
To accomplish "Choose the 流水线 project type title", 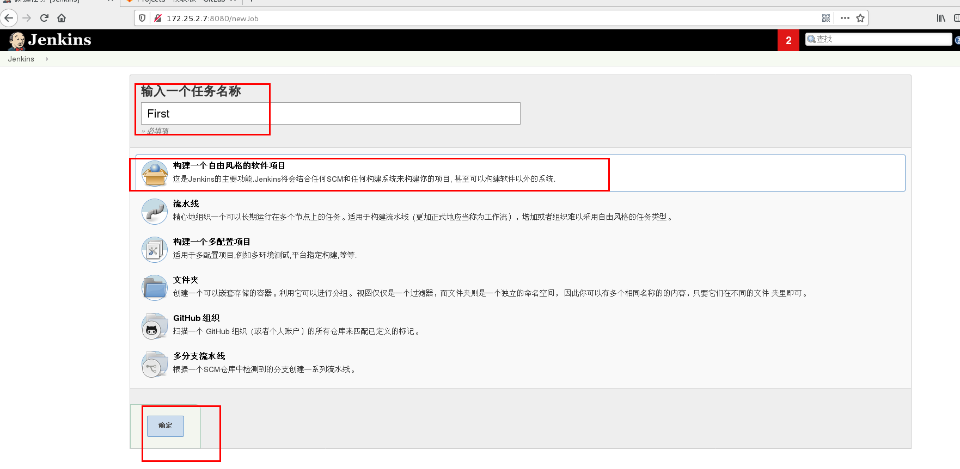I will click(x=186, y=203).
